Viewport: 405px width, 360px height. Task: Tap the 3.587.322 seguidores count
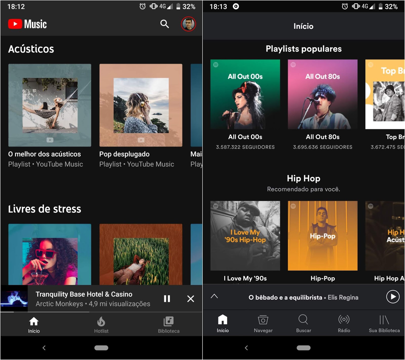[245, 147]
